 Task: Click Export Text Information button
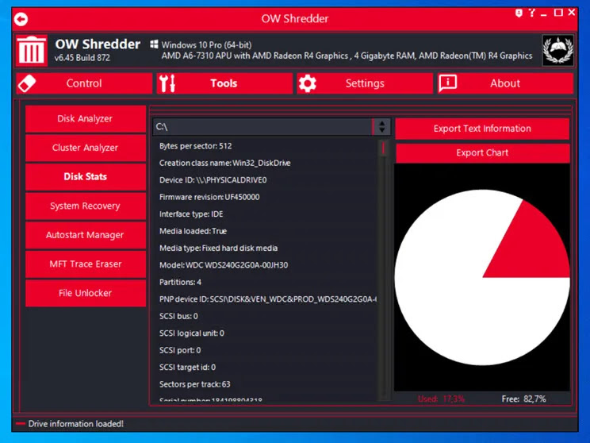482,129
